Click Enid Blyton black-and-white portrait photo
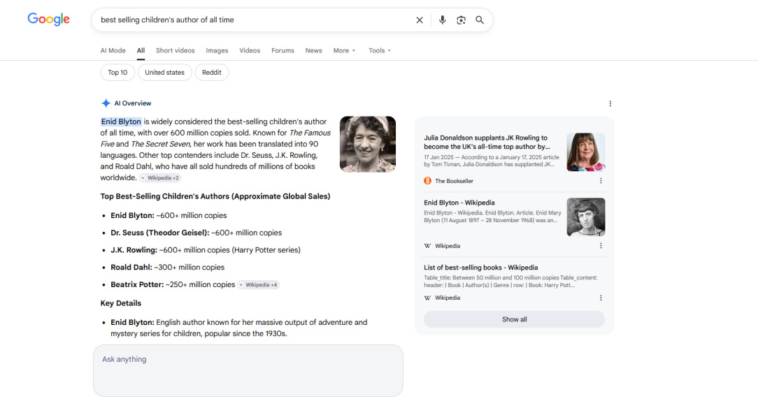 (368, 144)
